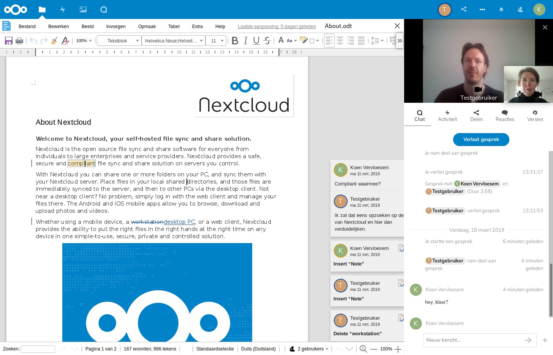Align the paragraph to the right

click(351, 41)
